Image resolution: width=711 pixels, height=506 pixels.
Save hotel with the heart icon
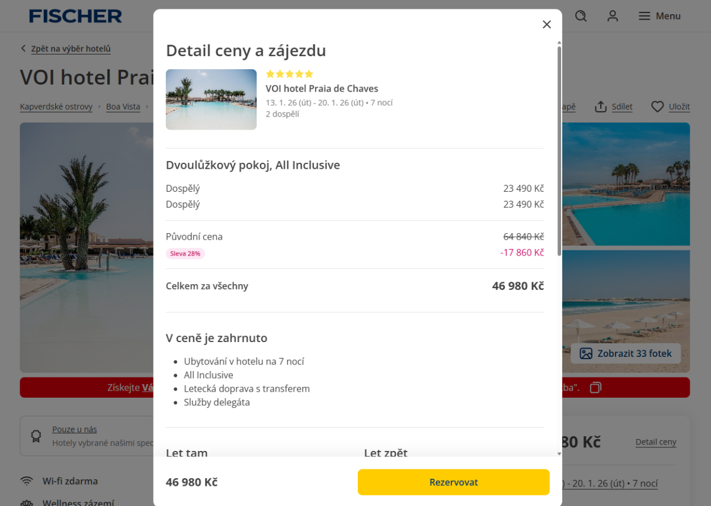pos(657,107)
